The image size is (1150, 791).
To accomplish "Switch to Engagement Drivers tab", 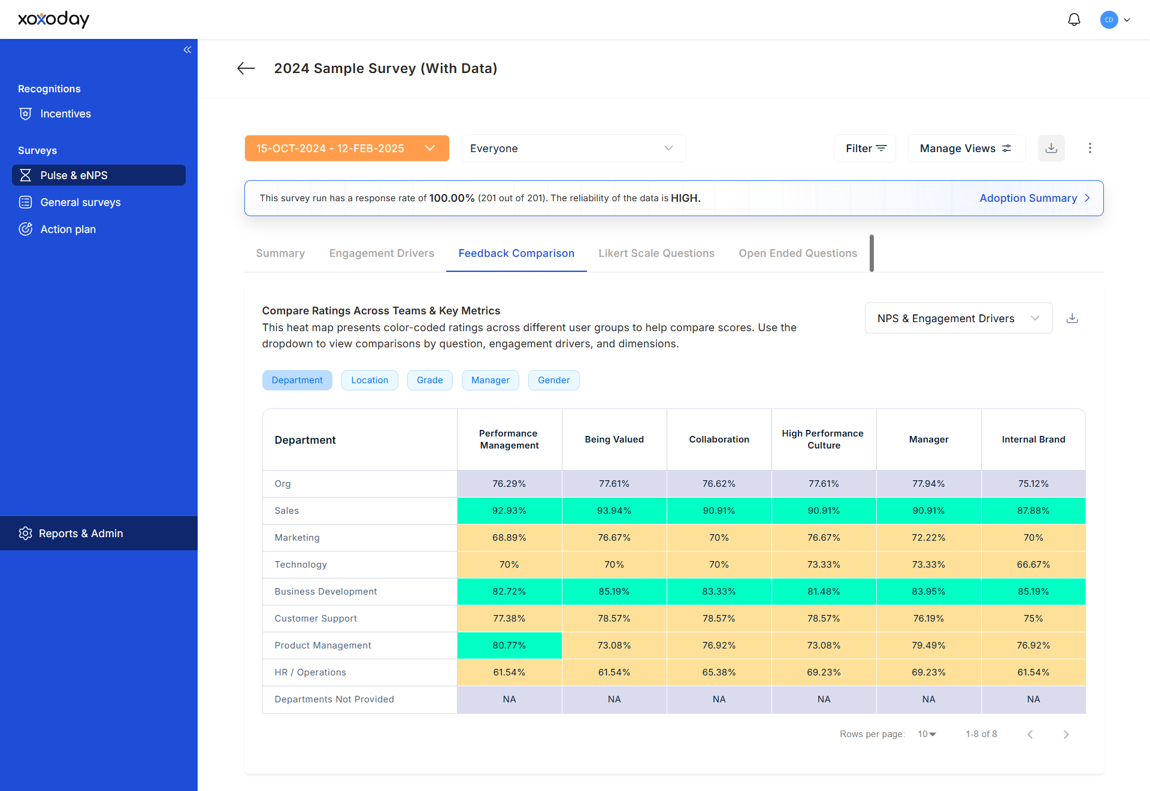I will 382,253.
